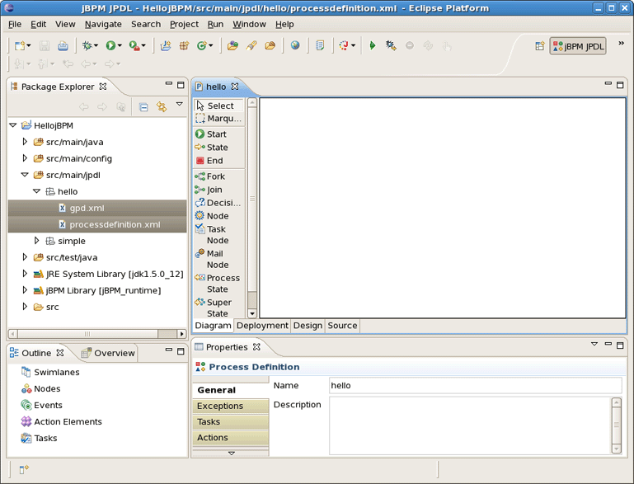Click the green Run toolbar button
Image resolution: width=634 pixels, height=484 pixels.
coord(110,45)
